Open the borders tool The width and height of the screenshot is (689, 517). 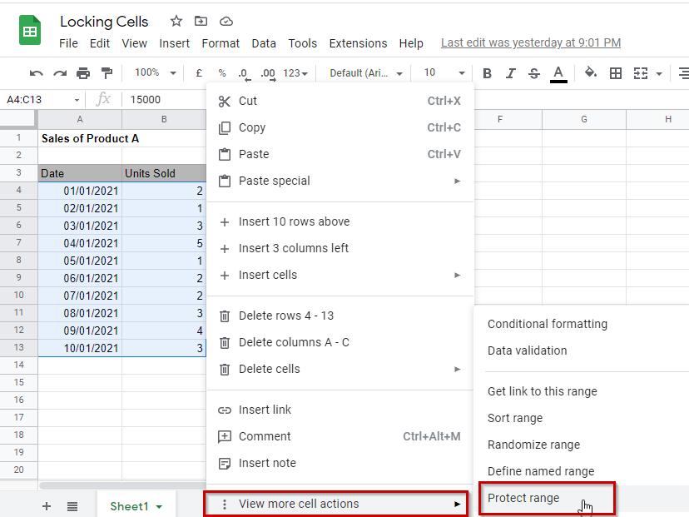click(616, 73)
